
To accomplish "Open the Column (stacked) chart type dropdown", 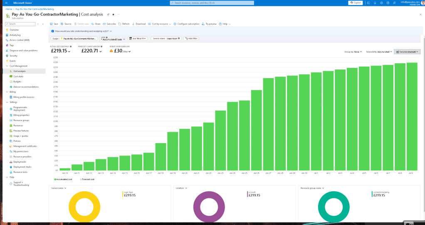I will pos(407,52).
